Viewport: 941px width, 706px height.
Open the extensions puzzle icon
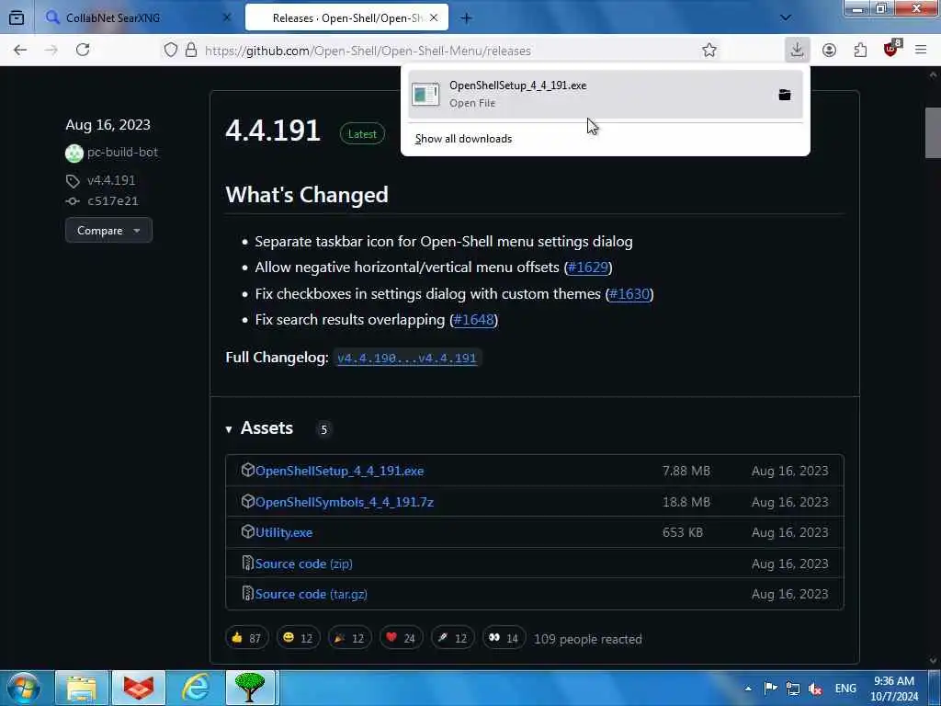point(860,50)
